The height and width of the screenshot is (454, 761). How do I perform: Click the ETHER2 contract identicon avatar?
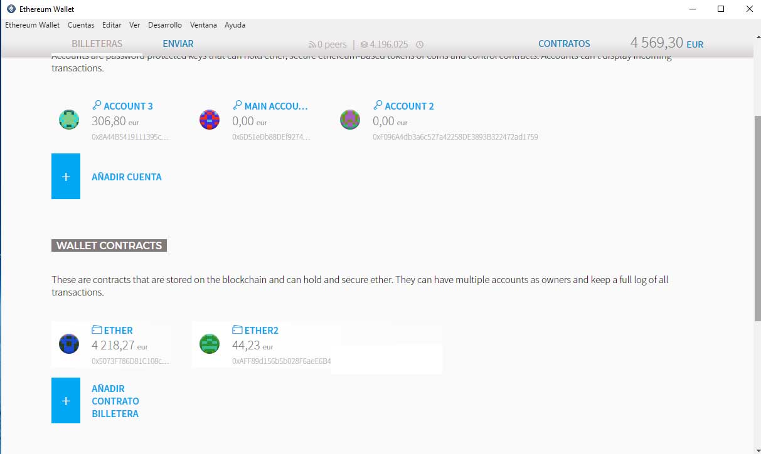209,343
